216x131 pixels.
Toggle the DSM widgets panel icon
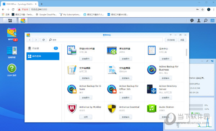[212, 21]
